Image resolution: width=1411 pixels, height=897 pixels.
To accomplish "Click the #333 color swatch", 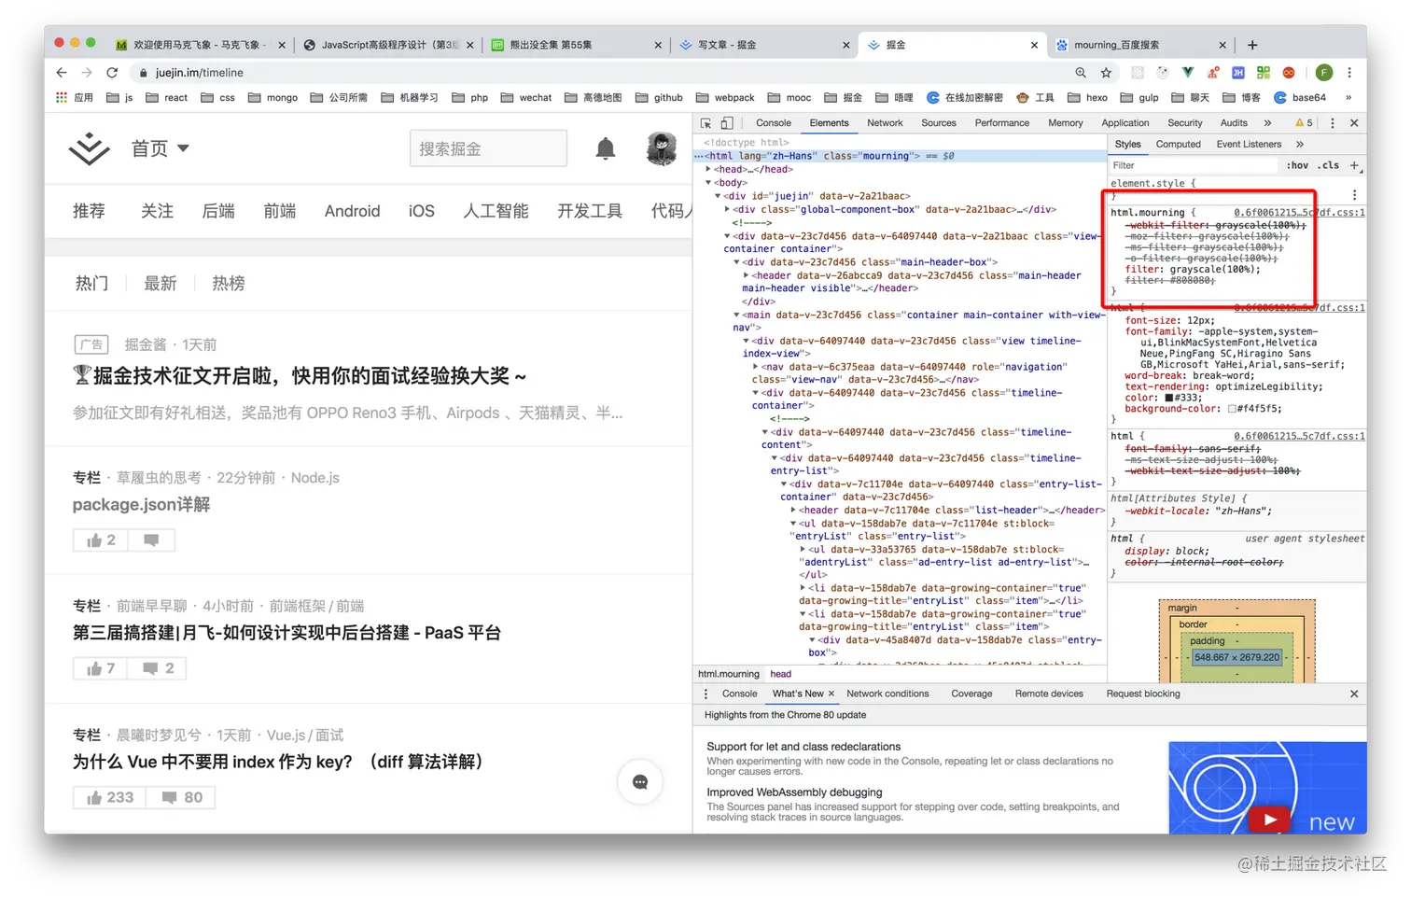I will 1169,398.
